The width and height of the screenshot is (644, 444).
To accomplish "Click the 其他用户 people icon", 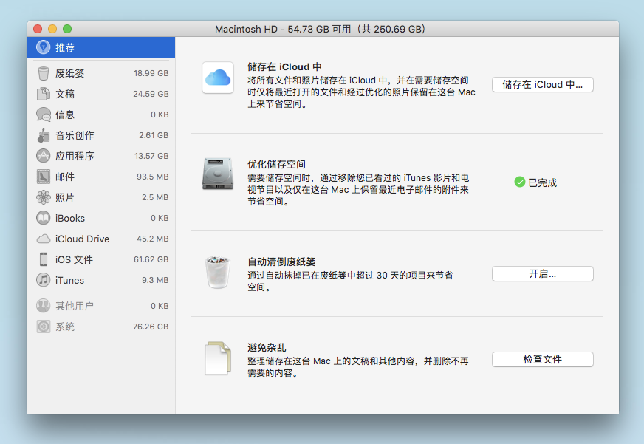I will 43,306.
